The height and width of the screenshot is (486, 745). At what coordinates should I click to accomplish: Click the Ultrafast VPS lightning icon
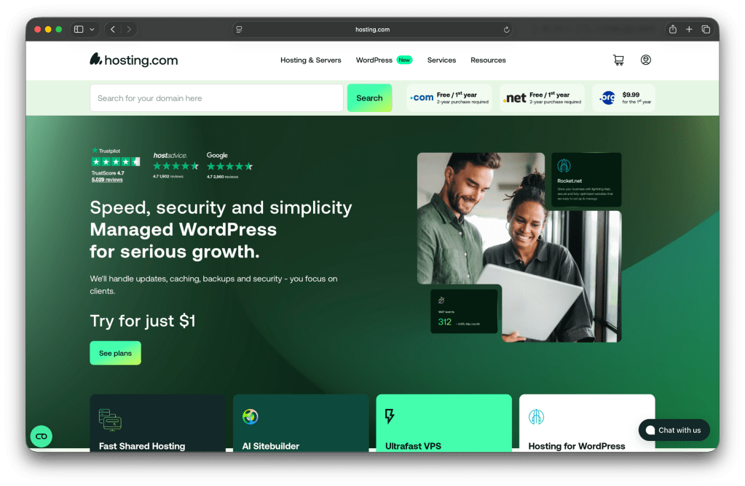(390, 416)
